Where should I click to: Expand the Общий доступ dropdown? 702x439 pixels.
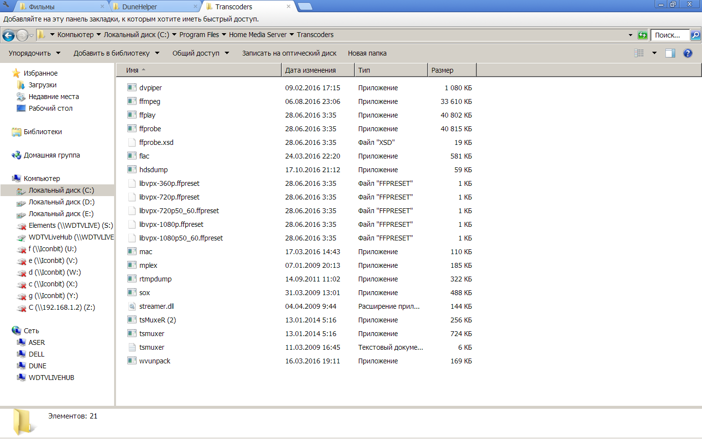pos(200,53)
